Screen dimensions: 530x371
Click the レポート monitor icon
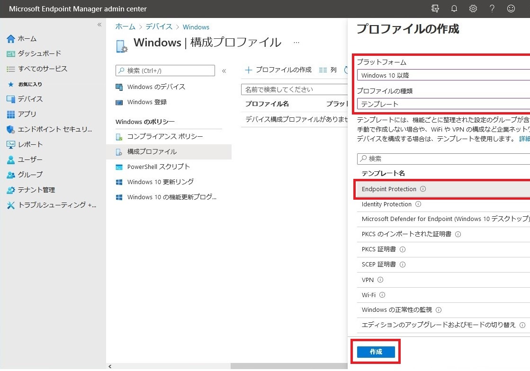11,144
